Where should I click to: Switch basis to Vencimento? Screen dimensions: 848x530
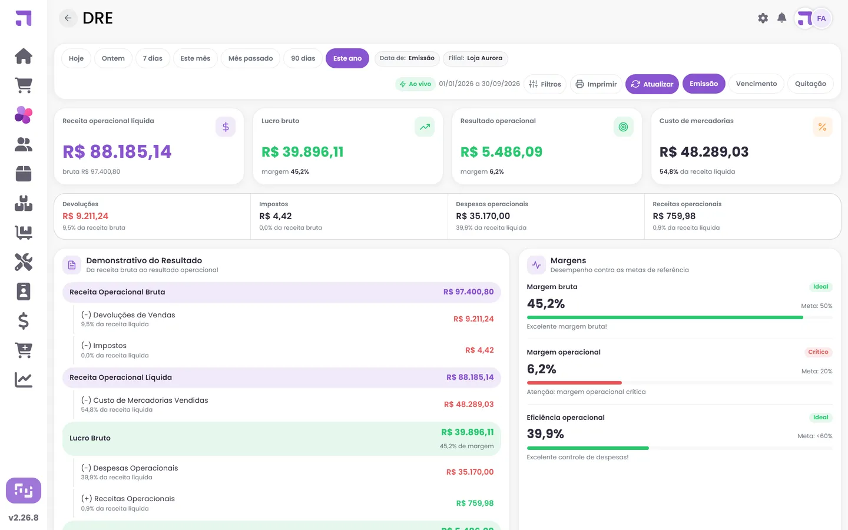[x=756, y=84]
